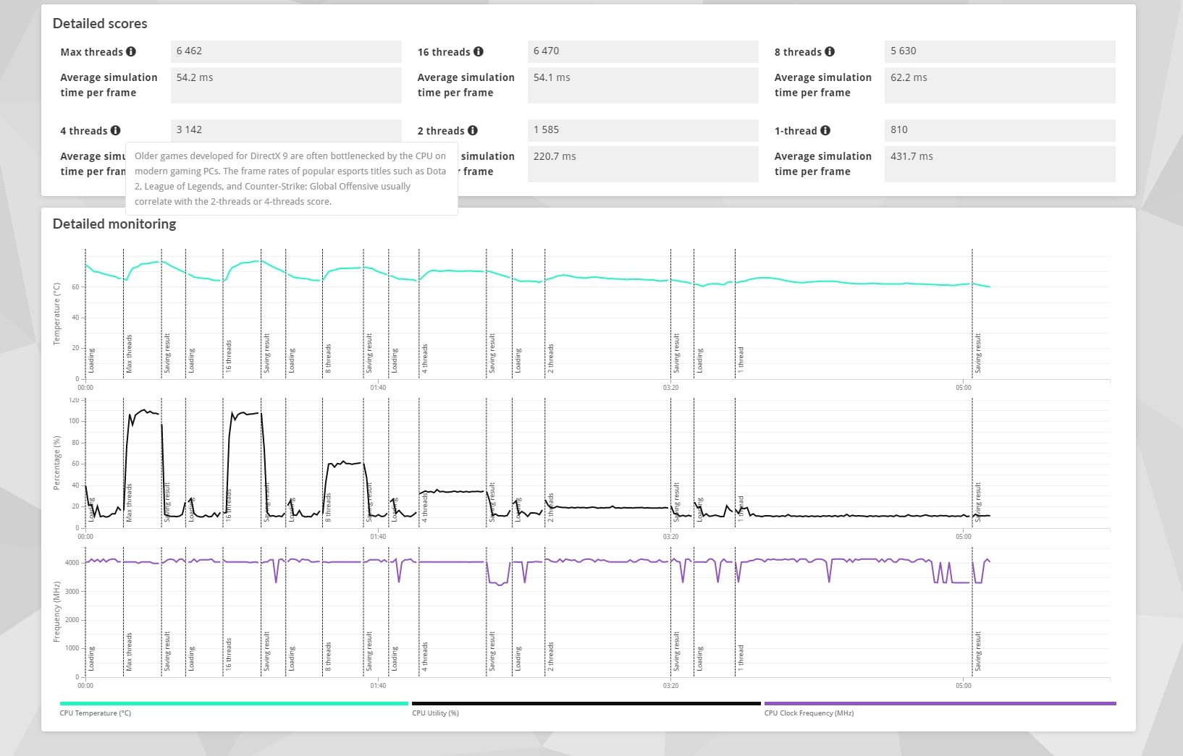Click the Percentage (%) axis title

tap(56, 463)
